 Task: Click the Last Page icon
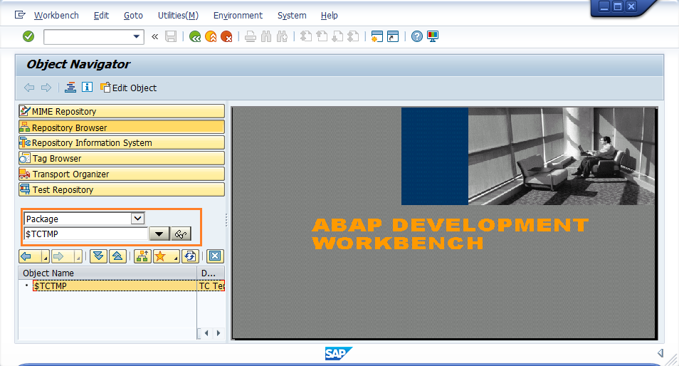click(x=353, y=36)
